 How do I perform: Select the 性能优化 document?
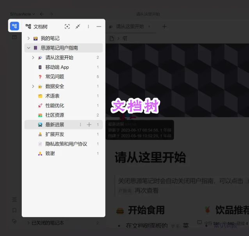[x=64, y=105]
